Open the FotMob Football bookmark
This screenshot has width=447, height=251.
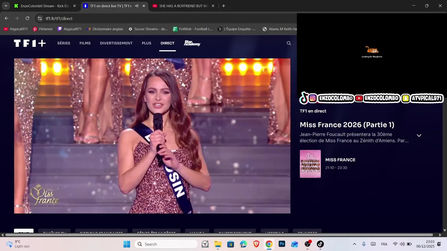[x=193, y=29]
